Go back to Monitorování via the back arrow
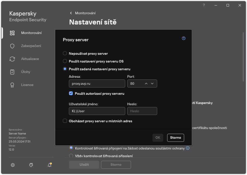The width and height of the screenshot is (247, 175). [x=71, y=13]
